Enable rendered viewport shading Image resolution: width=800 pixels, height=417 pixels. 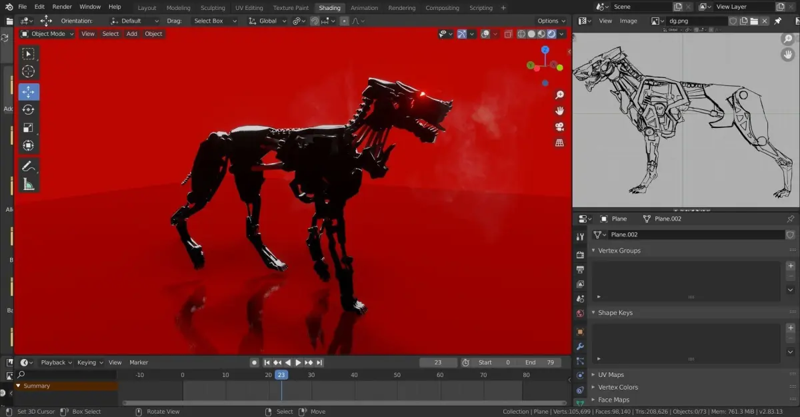pyautogui.click(x=551, y=34)
